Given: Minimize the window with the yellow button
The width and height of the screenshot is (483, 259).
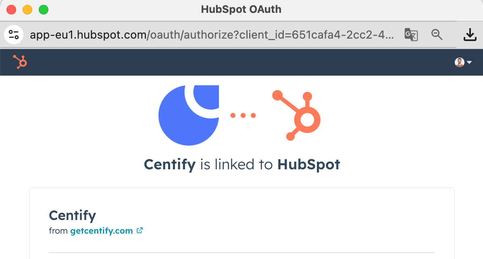Looking at the screenshot, I should 27,10.
